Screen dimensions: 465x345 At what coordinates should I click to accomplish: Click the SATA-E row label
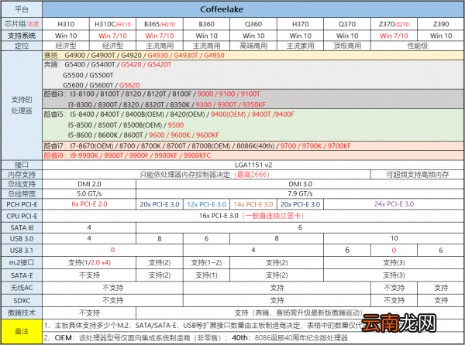pos(22,275)
